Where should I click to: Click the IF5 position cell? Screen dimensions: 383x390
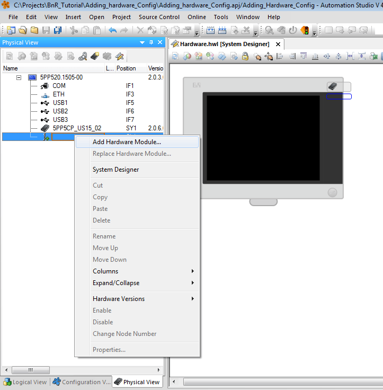[130, 103]
